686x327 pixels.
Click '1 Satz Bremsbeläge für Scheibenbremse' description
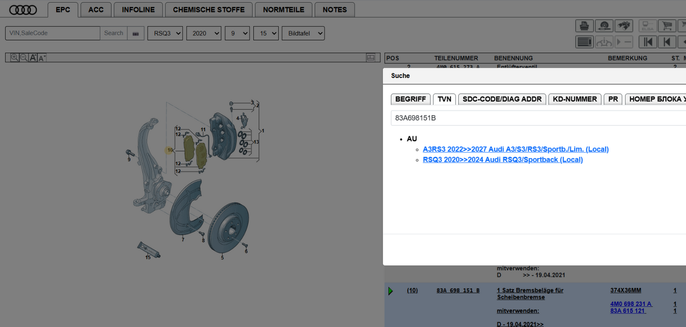530,294
